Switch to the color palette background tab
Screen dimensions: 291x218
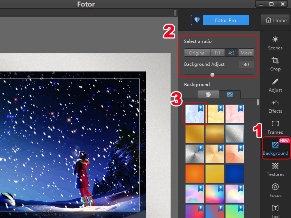[x=208, y=94]
